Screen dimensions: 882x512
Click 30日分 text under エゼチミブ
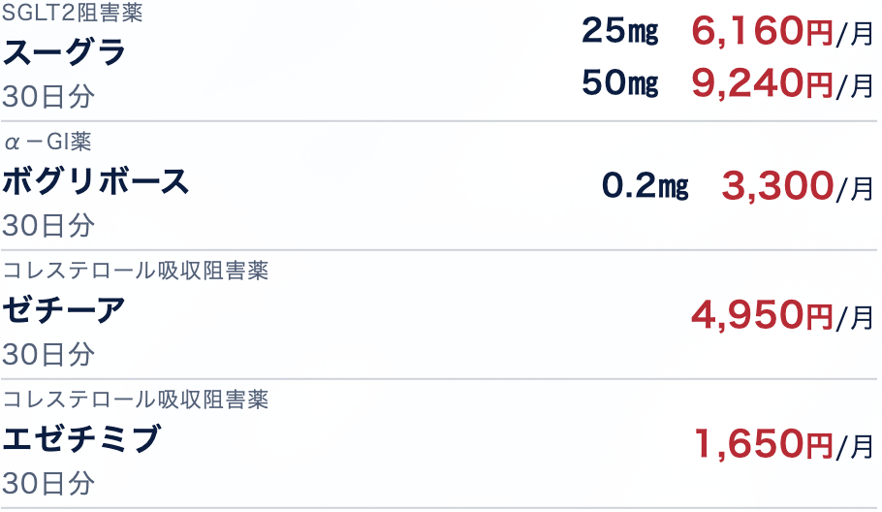click(x=48, y=482)
